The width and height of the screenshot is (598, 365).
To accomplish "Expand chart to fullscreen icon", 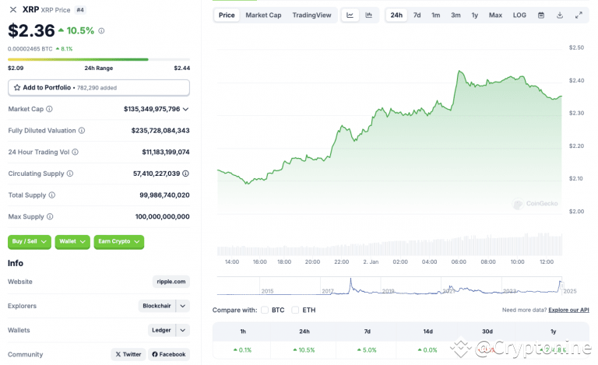I will (x=579, y=16).
